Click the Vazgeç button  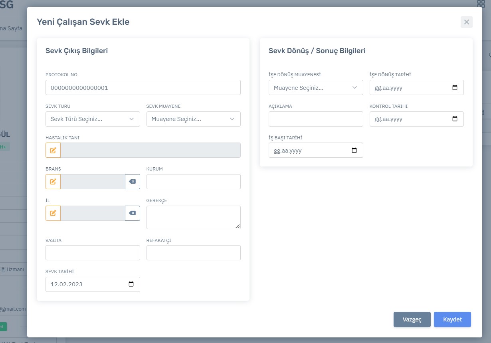(412, 319)
